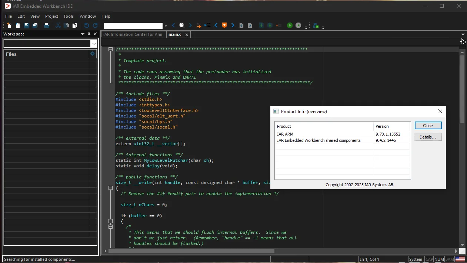Click the Compile toolbar icon

click(x=261, y=25)
